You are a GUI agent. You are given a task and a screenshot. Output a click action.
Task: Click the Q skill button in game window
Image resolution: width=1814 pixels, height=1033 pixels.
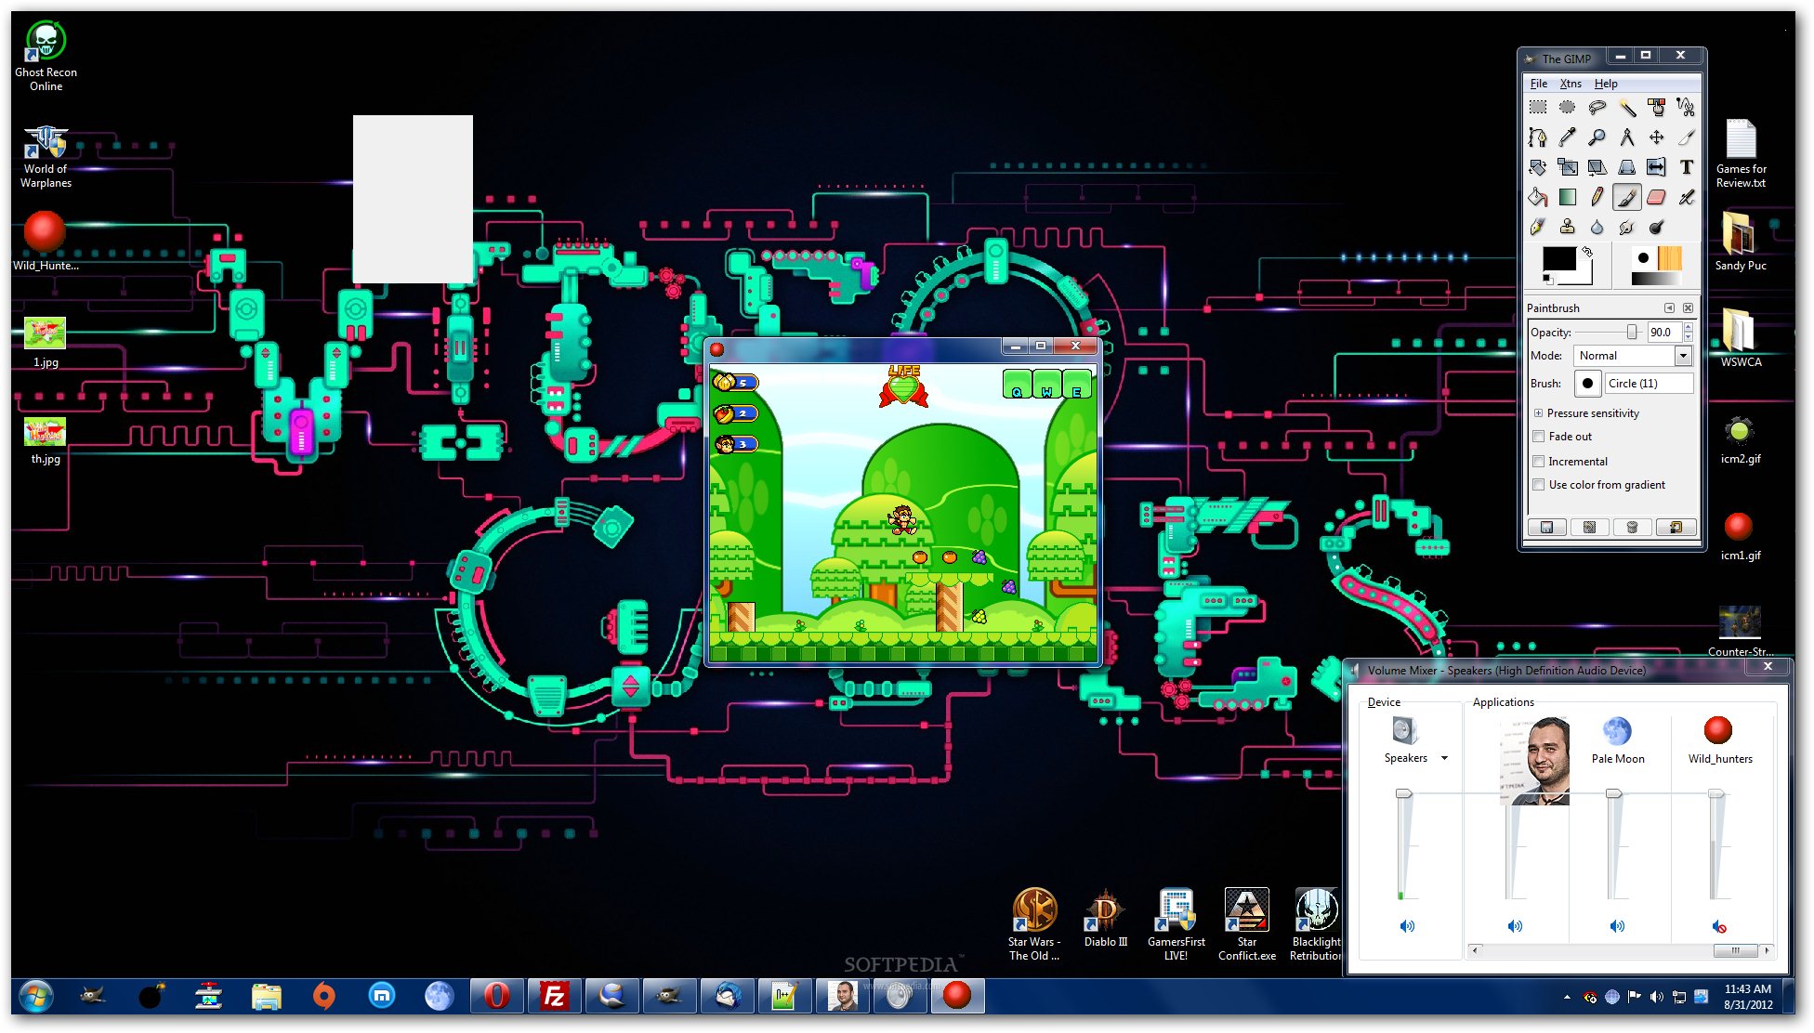pyautogui.click(x=1017, y=385)
